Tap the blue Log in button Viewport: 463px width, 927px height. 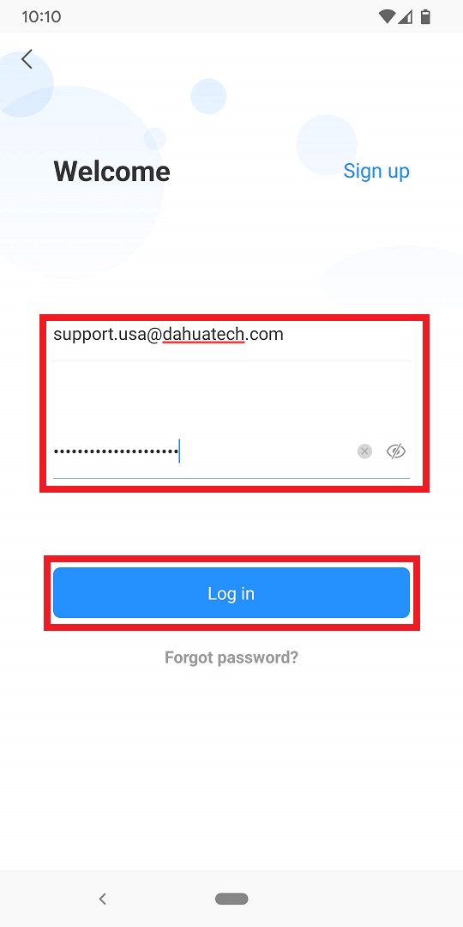point(231,593)
